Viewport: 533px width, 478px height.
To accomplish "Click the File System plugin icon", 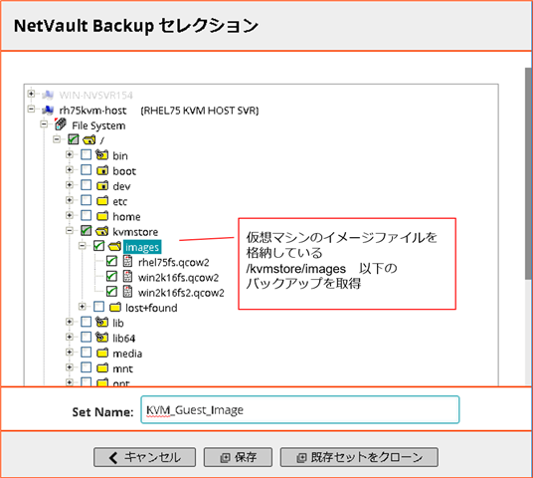I will [x=61, y=124].
